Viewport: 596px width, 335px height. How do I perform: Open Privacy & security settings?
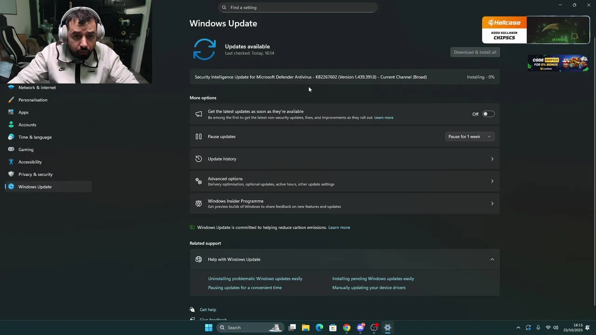pyautogui.click(x=48, y=174)
